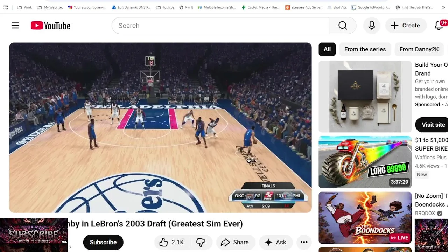Image resolution: width=448 pixels, height=252 pixels.
Task: Open eLeavers Ads Server bookmark
Action: [x=304, y=7]
